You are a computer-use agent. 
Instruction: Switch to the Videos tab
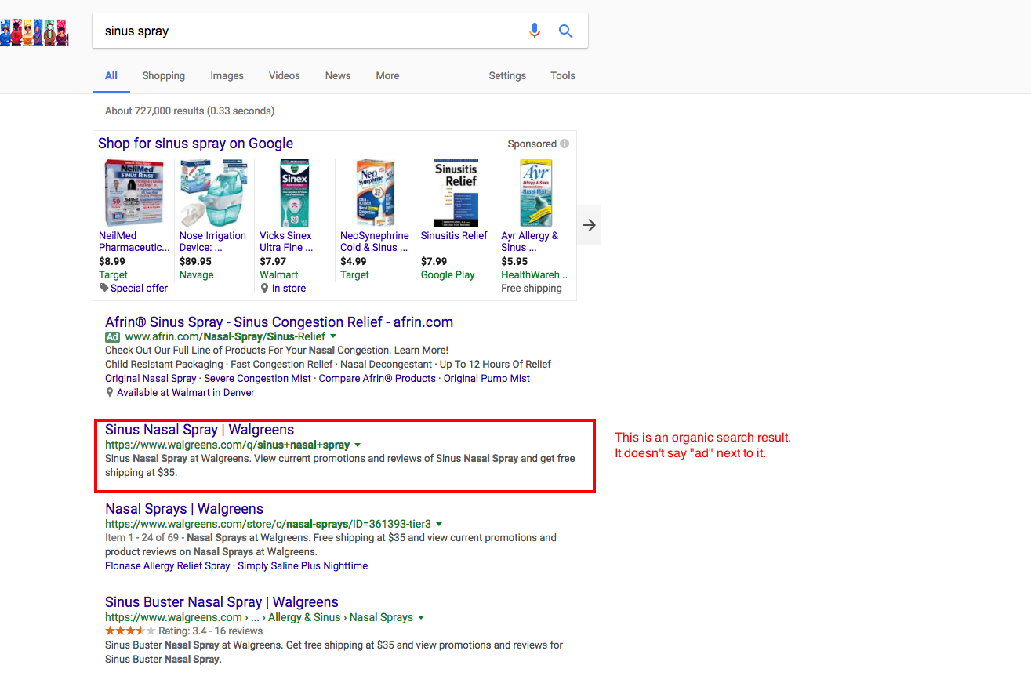(x=285, y=76)
